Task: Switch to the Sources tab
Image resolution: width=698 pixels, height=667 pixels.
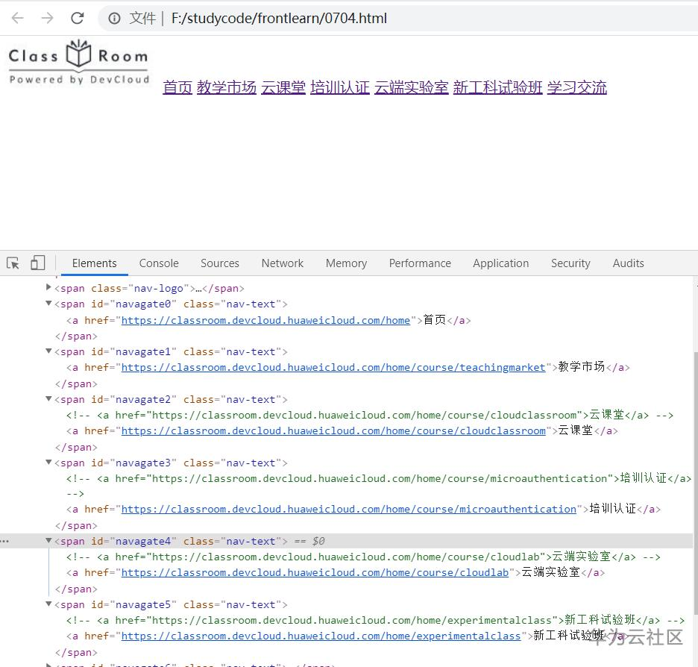Action: 220,263
